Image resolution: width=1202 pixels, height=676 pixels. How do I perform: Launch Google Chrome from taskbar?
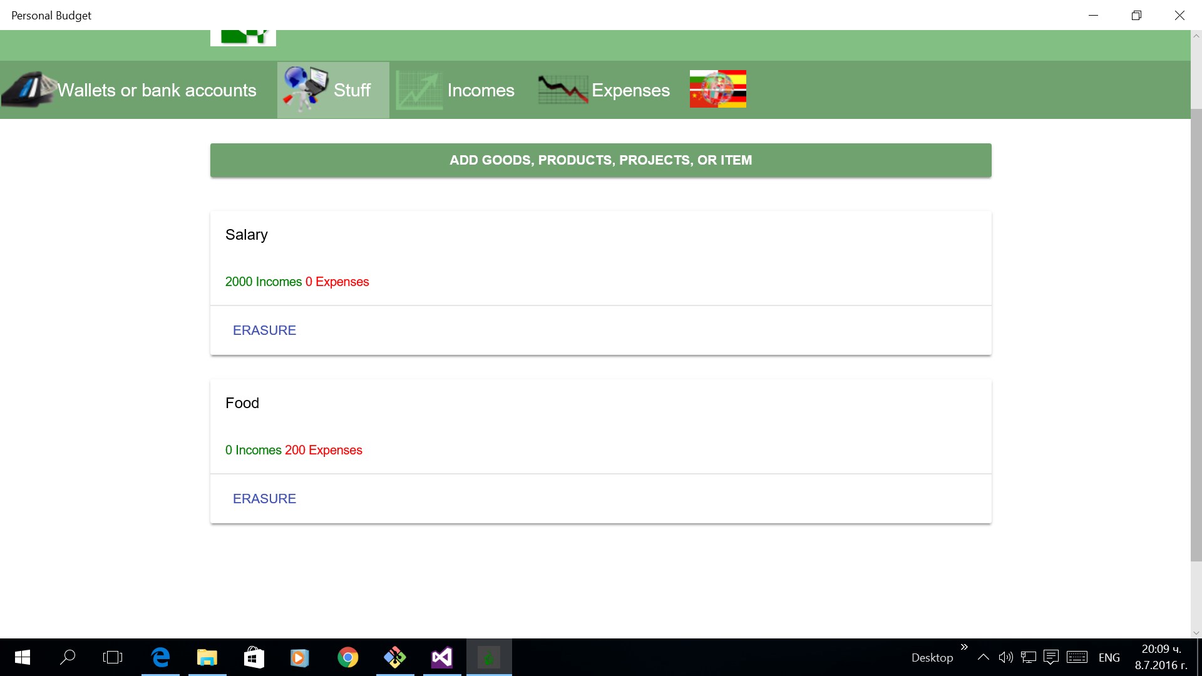pyautogui.click(x=347, y=657)
